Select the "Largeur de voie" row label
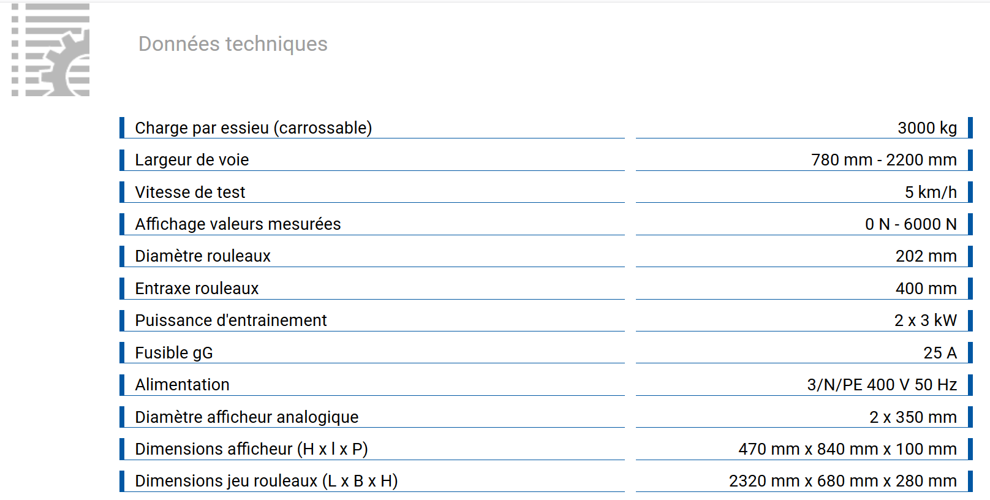This screenshot has height=500, width=990. [x=192, y=160]
